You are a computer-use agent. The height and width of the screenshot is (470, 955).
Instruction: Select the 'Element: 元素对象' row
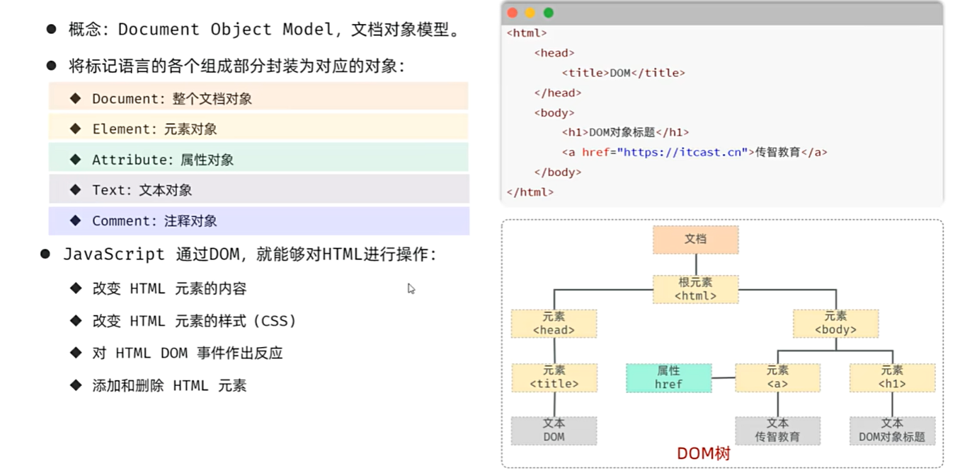point(258,127)
